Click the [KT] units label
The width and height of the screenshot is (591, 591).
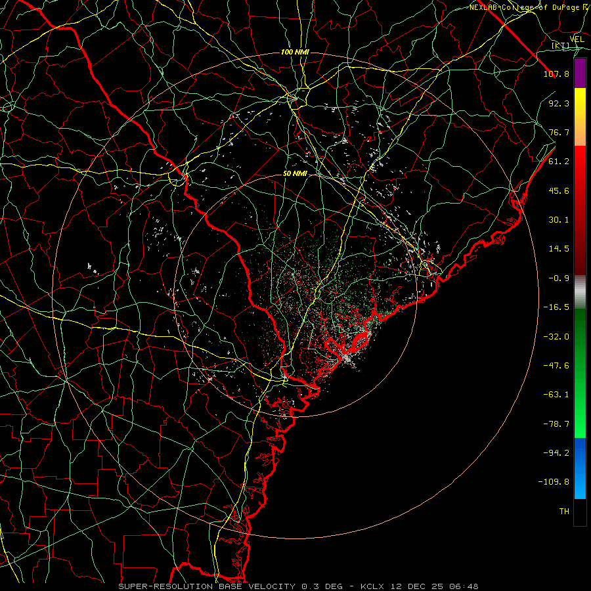click(561, 45)
